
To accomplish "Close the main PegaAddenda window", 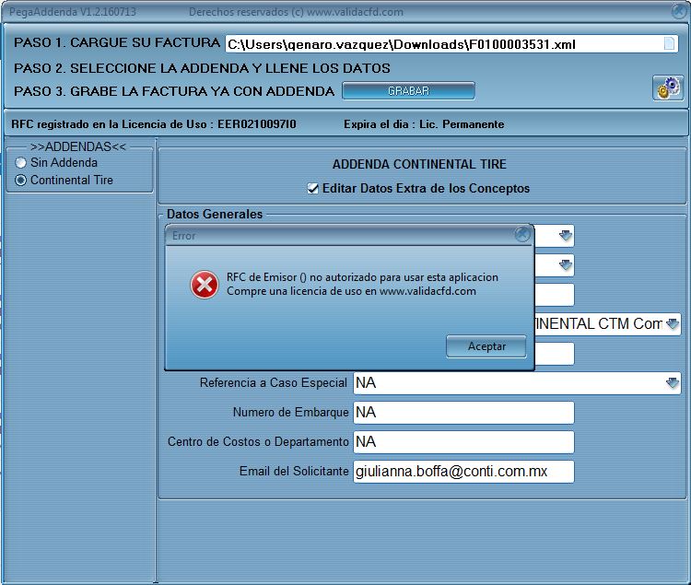I will pyautogui.click(x=680, y=11).
